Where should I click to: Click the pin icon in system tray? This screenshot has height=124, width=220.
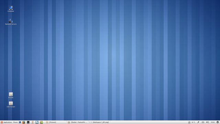[x=198, y=122]
